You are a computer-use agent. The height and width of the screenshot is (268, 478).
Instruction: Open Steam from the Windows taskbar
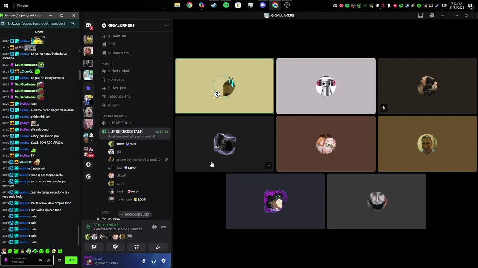tap(214, 5)
